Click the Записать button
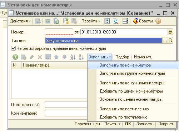Image resolution: width=179 pixels, height=131 pixels. pyautogui.click(x=145, y=124)
